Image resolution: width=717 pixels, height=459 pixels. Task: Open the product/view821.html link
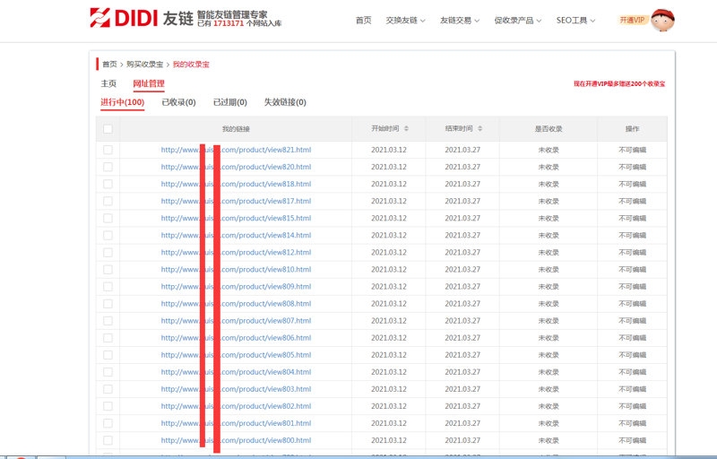[236, 150]
